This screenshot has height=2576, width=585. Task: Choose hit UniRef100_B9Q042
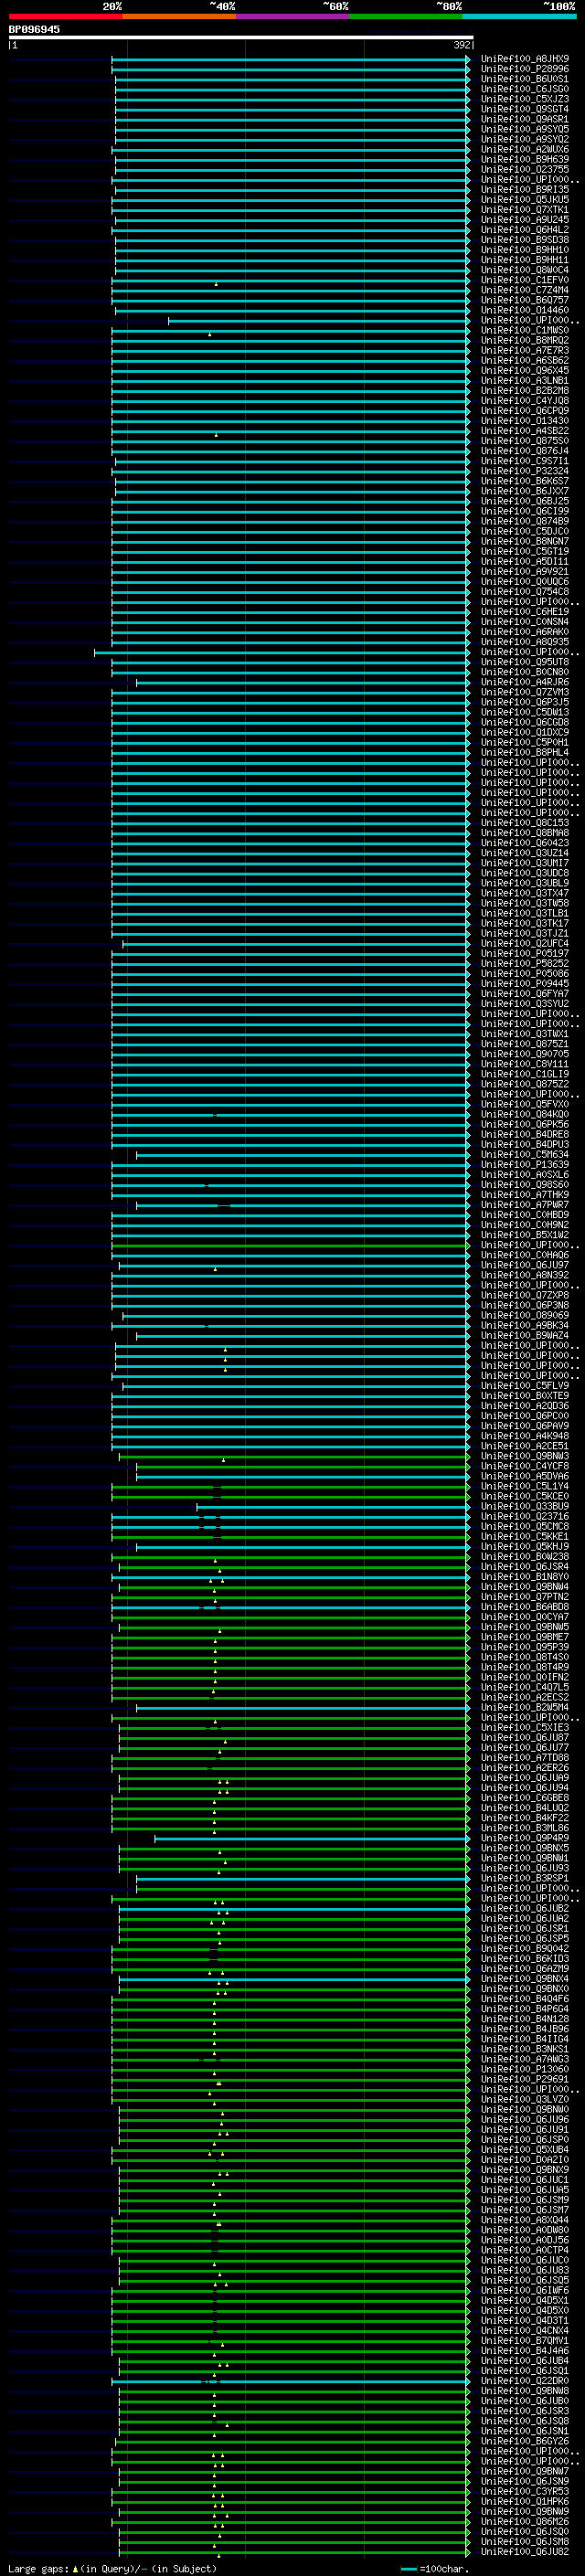[x=525, y=1948]
